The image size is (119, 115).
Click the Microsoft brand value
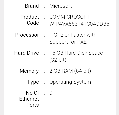coord(61,6)
